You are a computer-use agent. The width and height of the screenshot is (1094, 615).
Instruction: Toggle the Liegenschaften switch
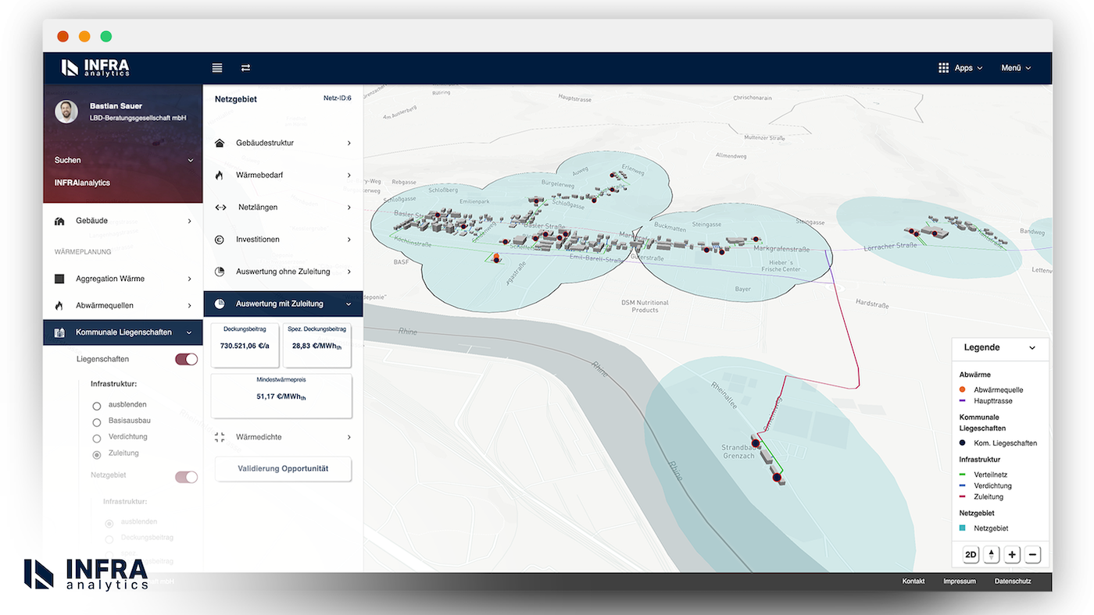tap(186, 359)
